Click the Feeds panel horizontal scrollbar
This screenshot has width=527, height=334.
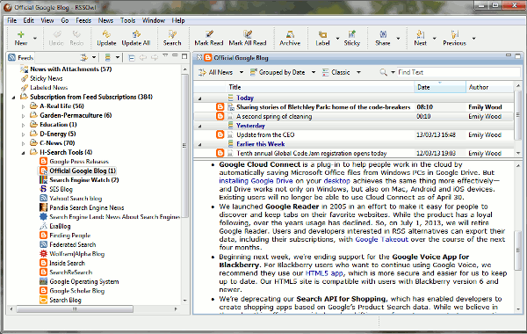coord(75,309)
